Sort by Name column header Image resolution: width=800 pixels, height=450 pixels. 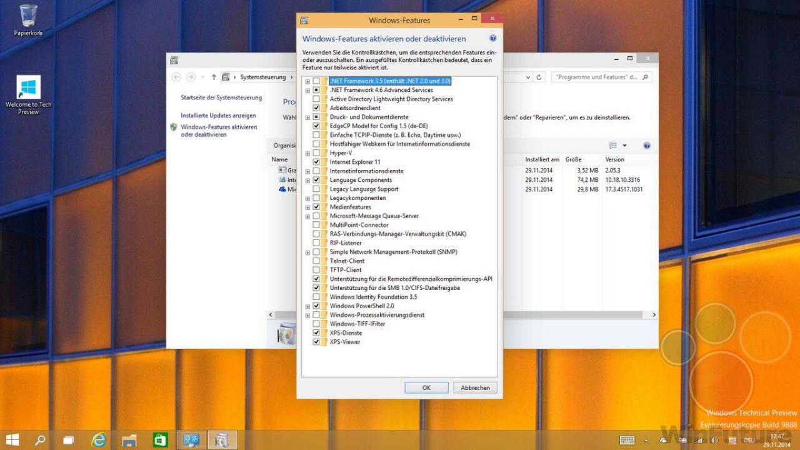[279, 159]
